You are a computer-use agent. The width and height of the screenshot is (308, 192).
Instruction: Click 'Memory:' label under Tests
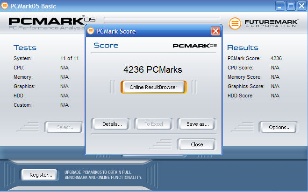click(x=23, y=77)
